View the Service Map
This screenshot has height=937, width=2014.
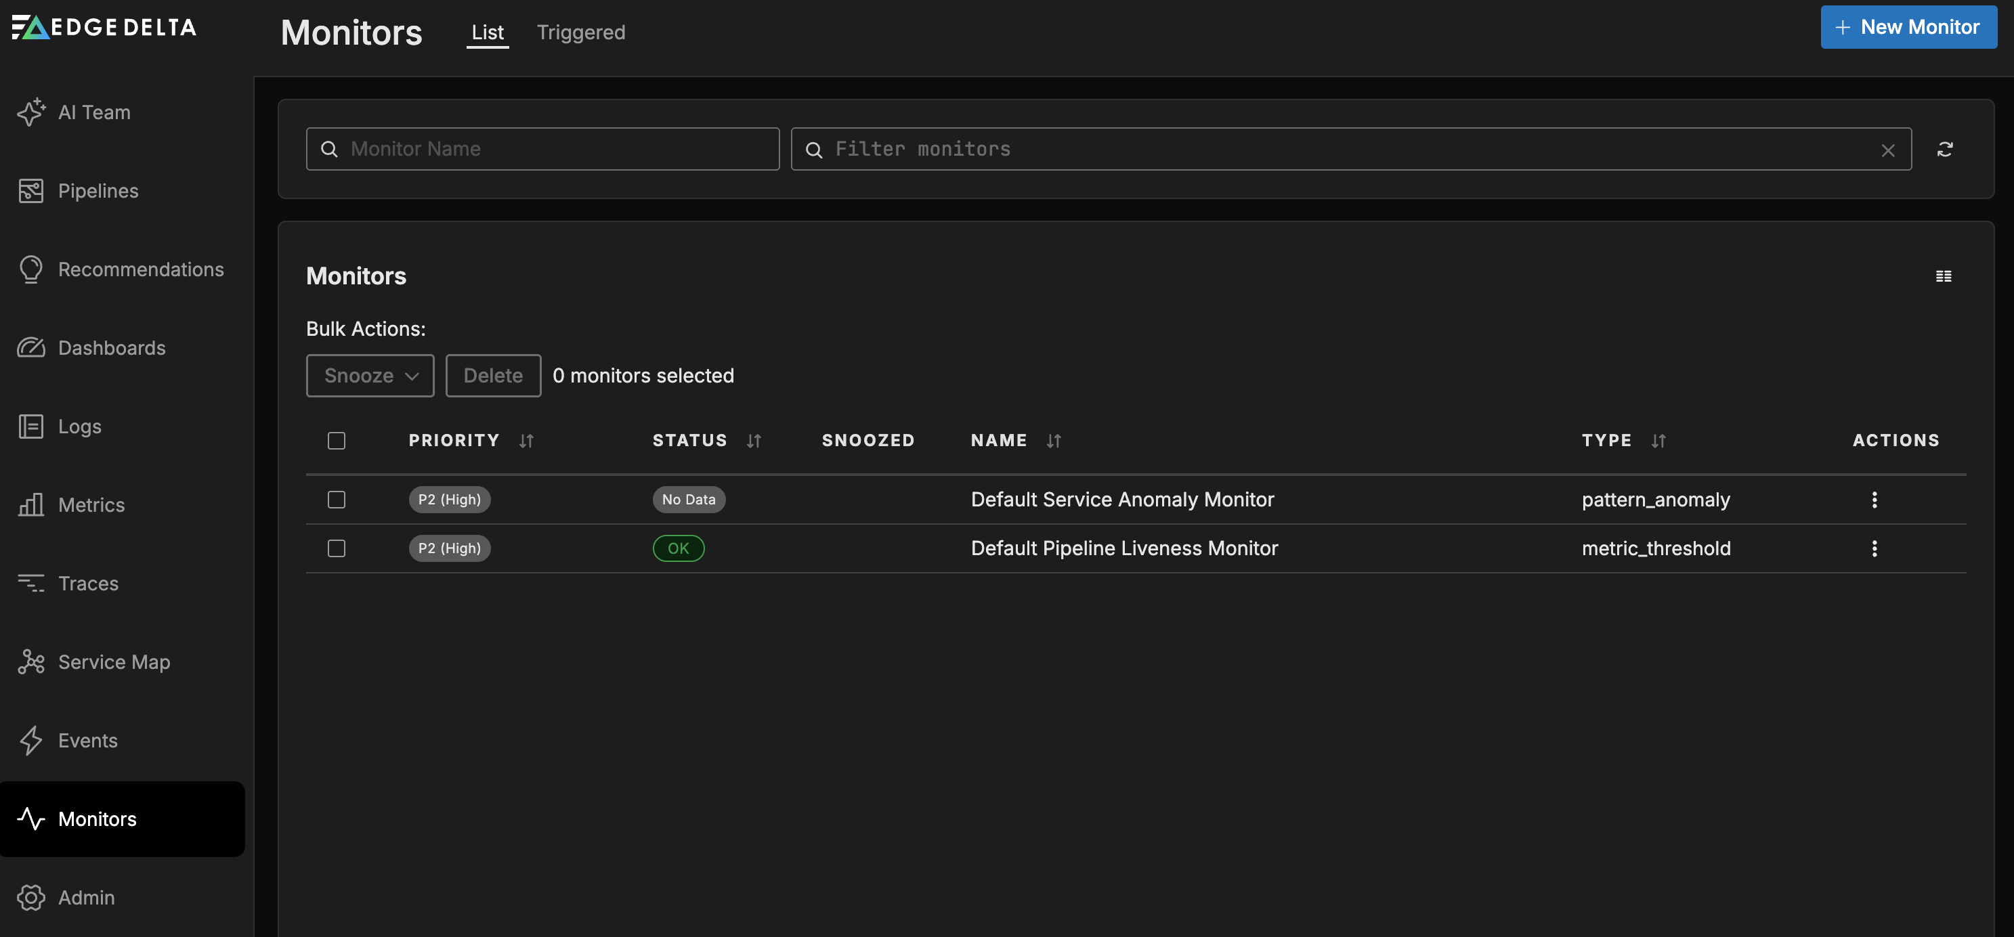click(x=114, y=661)
